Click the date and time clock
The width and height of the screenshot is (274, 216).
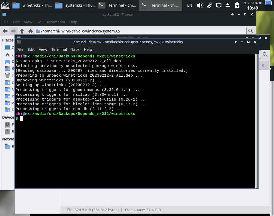tap(252, 5)
